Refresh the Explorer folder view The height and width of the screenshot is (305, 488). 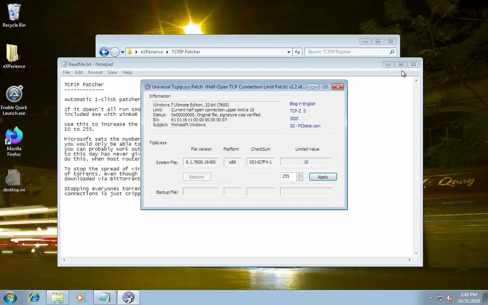297,52
